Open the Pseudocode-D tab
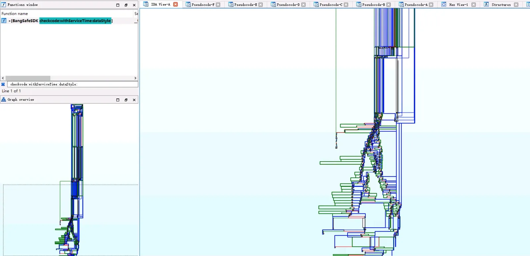The image size is (530, 256). click(288, 5)
